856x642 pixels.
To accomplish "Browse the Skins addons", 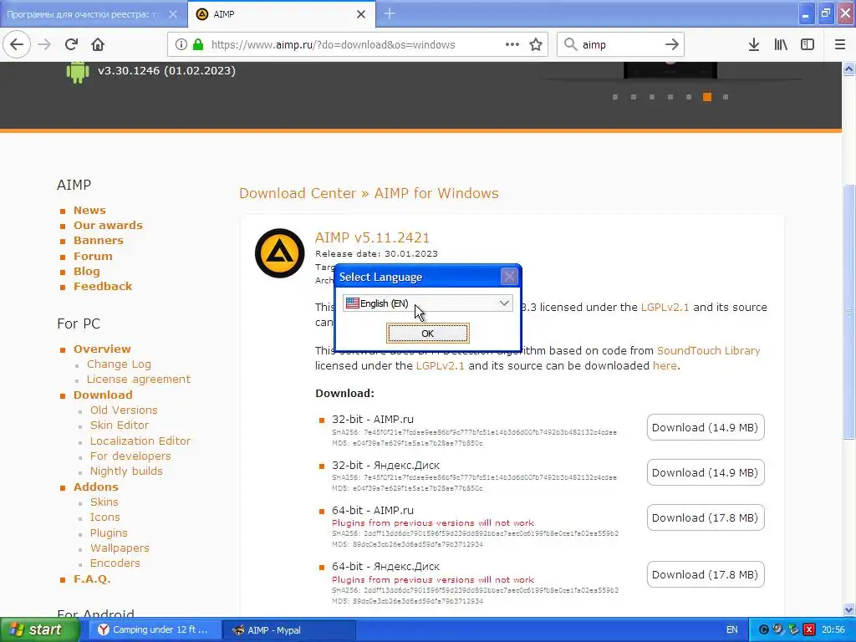I will tap(104, 502).
